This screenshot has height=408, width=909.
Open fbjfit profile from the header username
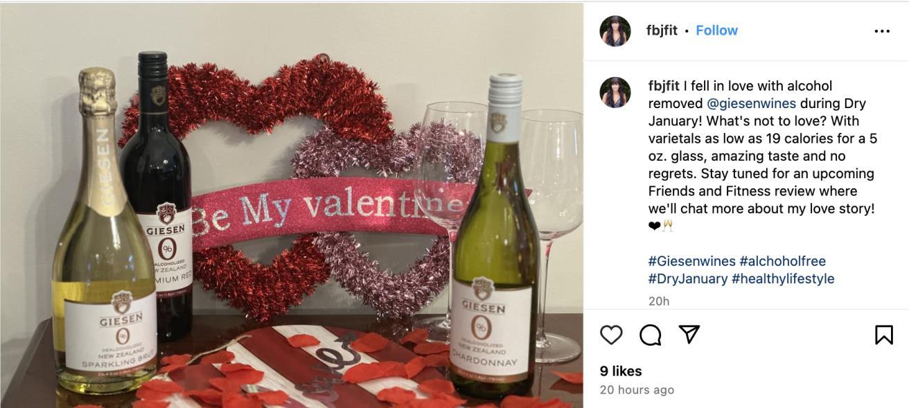click(662, 30)
